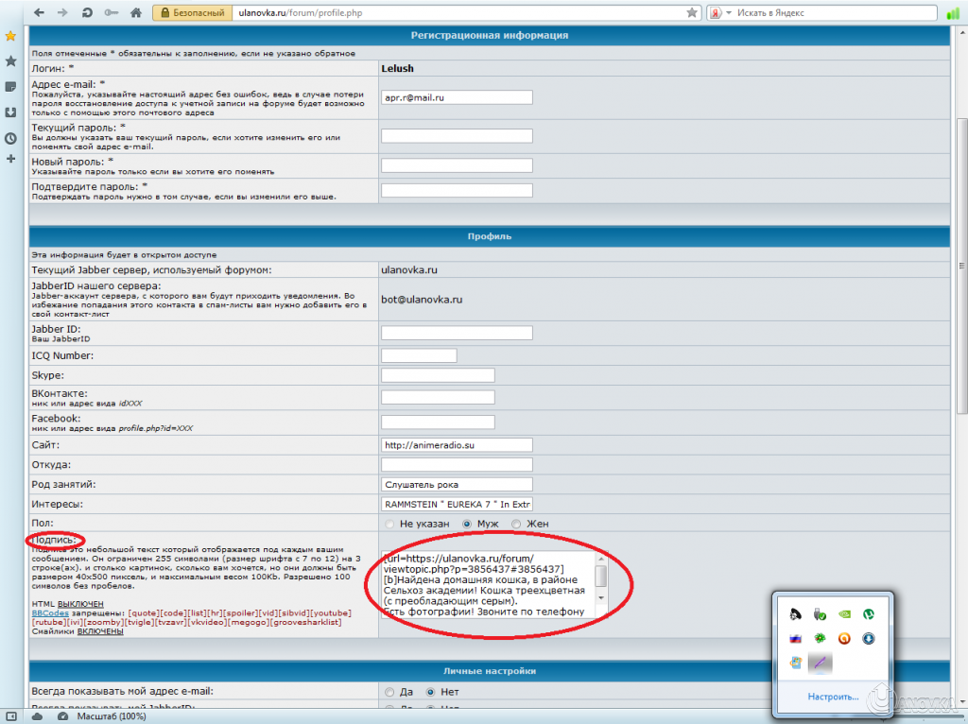
Task: Reload the page with the refresh icon
Action: click(87, 13)
